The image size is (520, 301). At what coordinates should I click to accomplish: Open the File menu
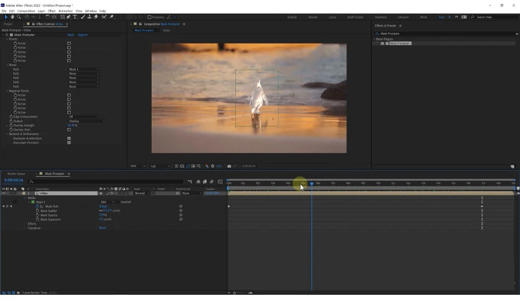click(4, 11)
